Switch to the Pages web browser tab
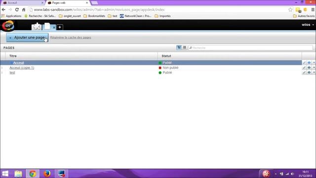The width and height of the screenshot is (316, 178). 68,3
